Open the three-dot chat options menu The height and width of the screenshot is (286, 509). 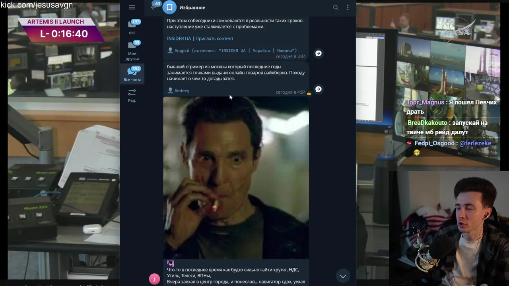(348, 7)
